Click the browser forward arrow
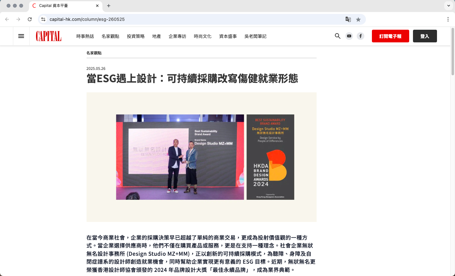 coord(18,19)
